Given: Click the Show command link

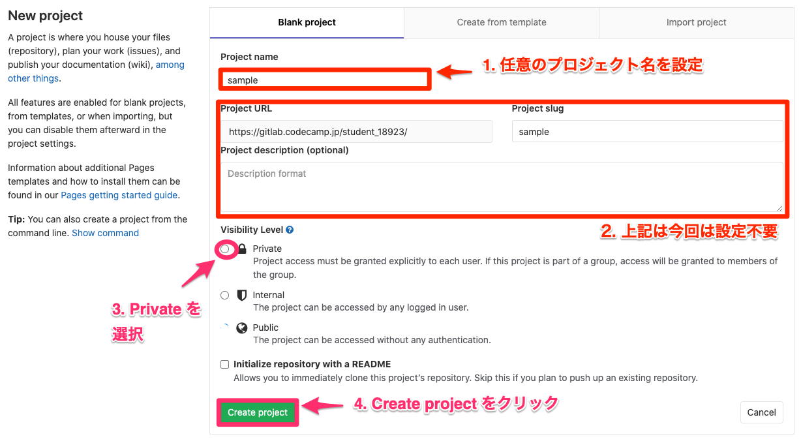Looking at the screenshot, I should pos(105,233).
